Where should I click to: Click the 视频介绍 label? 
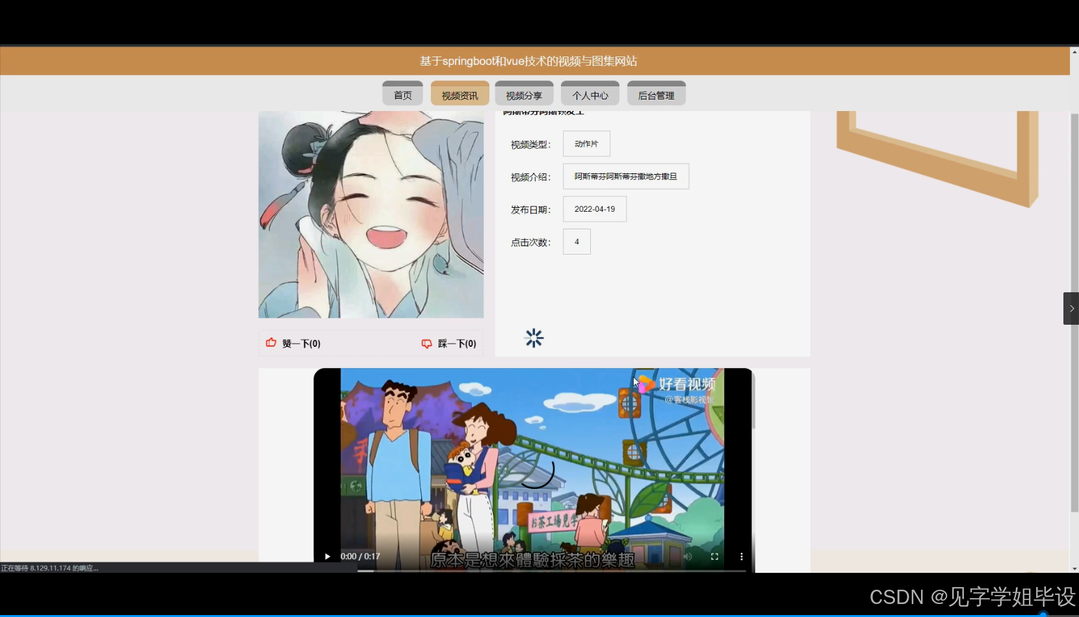coord(530,177)
